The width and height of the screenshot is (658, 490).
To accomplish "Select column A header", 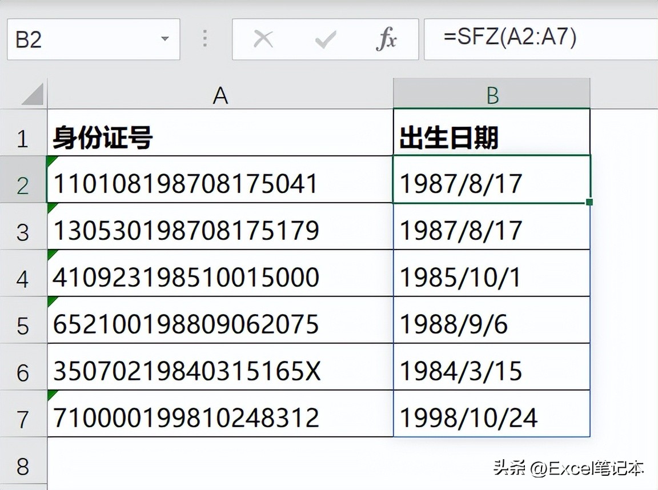I will tap(220, 95).
